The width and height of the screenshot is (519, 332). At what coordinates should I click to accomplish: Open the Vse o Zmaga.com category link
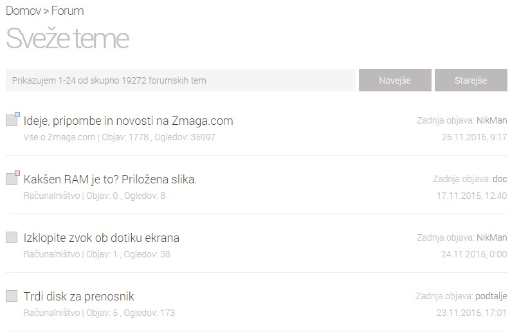[60, 137]
